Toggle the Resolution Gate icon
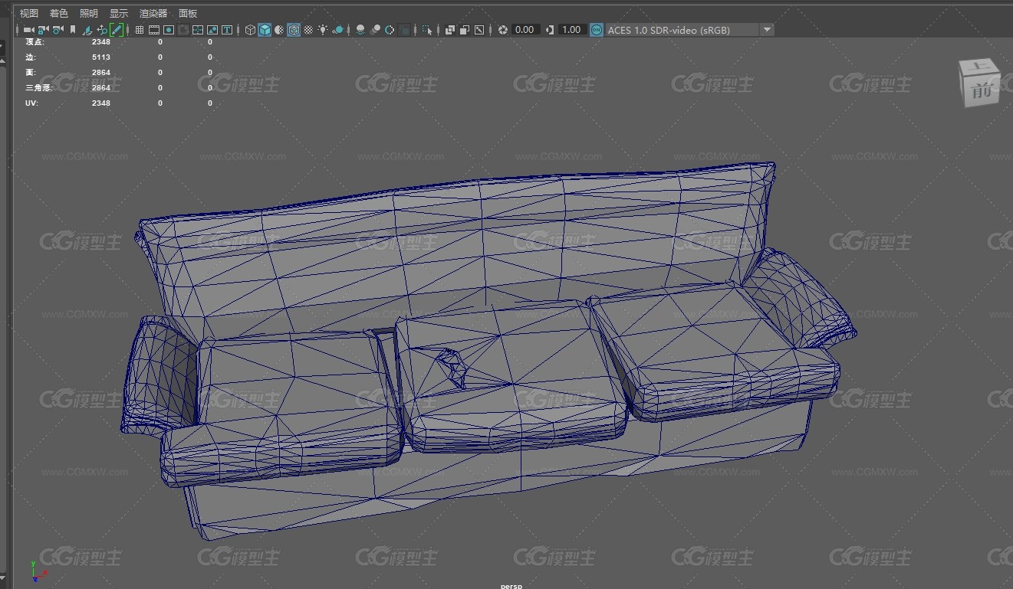Image resolution: width=1013 pixels, height=589 pixels. [x=169, y=30]
